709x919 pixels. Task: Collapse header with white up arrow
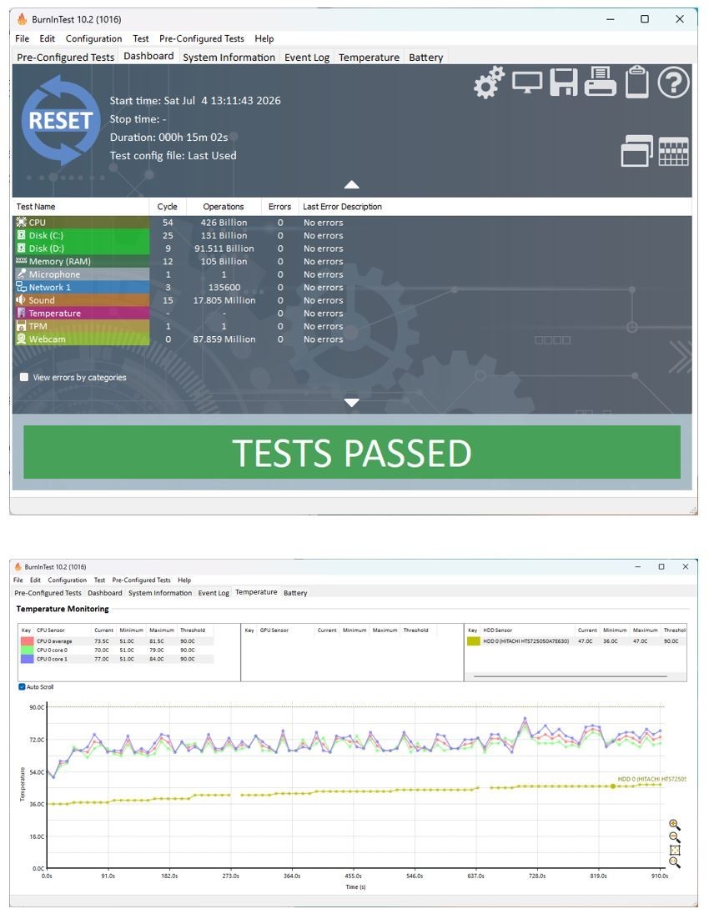point(352,184)
